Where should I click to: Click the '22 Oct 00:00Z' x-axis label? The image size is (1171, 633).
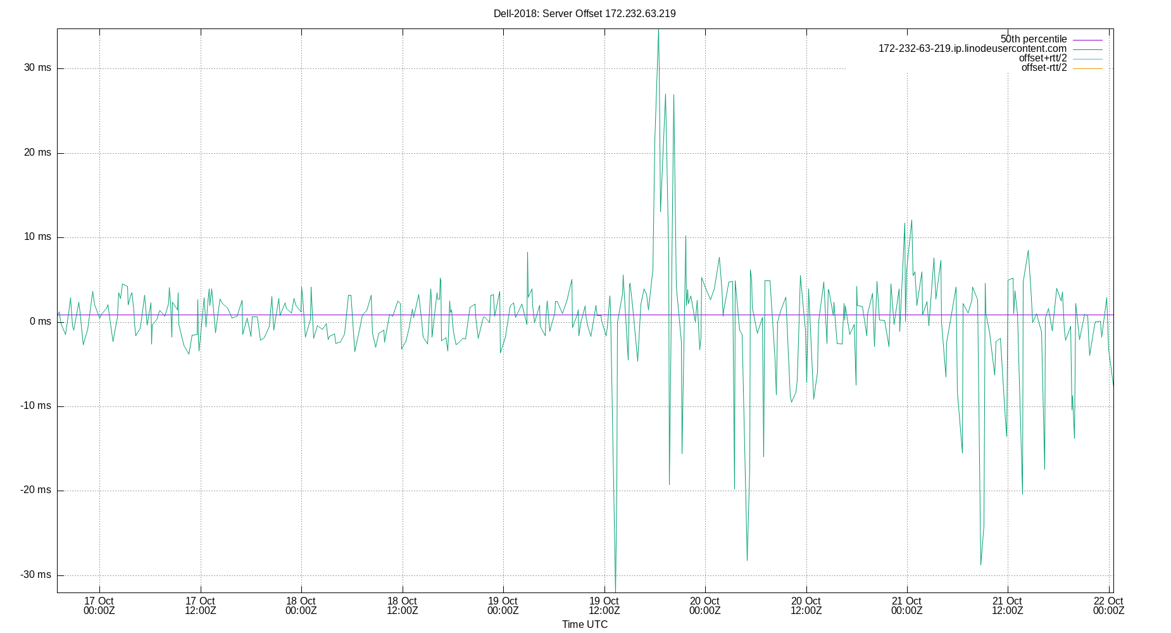pyautogui.click(x=1109, y=606)
